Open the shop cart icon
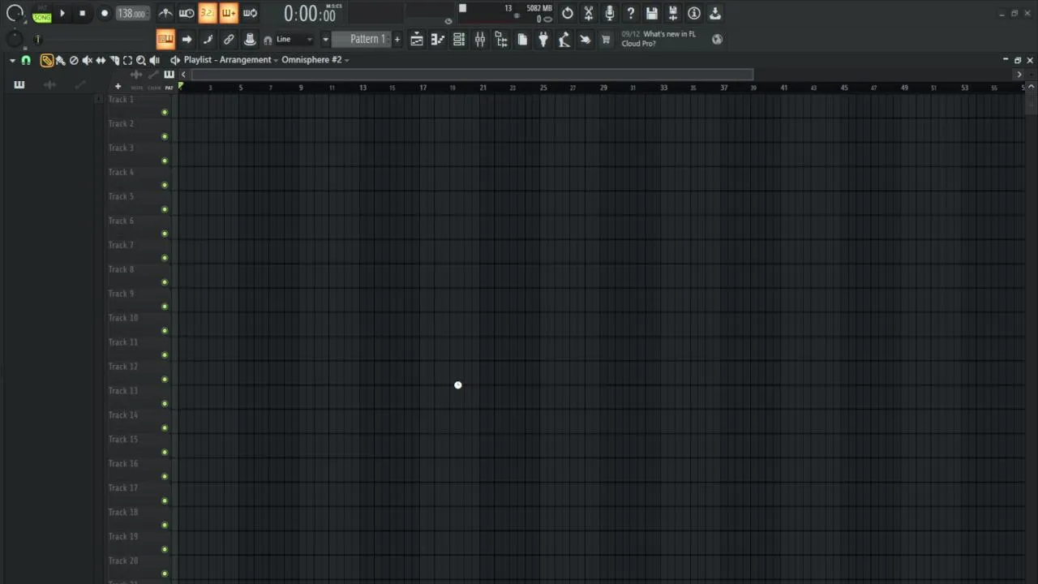The width and height of the screenshot is (1038, 584). coord(606,39)
